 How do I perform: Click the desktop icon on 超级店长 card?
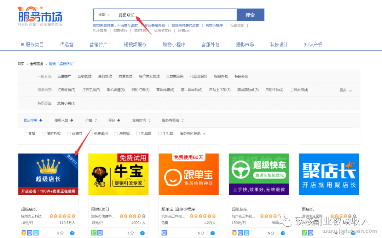pos(30,233)
